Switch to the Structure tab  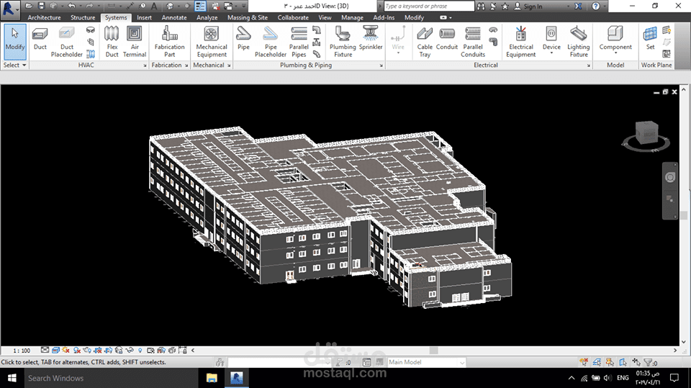click(83, 17)
